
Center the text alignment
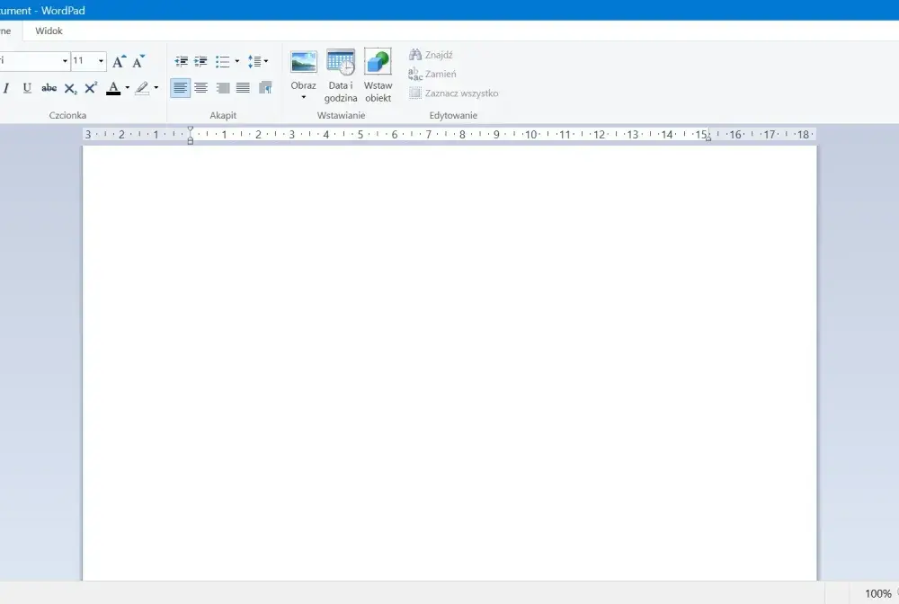click(x=200, y=88)
